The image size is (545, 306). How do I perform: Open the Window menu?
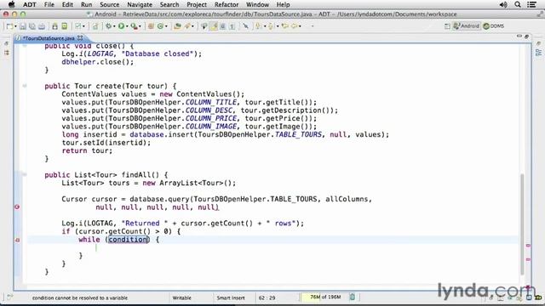pos(257,4)
